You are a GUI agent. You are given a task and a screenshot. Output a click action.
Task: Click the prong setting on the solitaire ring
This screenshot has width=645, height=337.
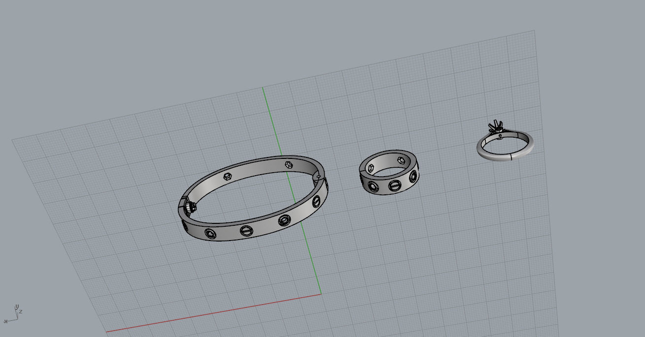pyautogui.click(x=495, y=127)
